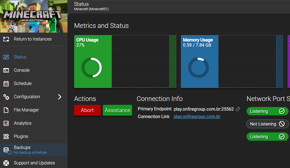
Task: Open the play.onfiregroup.com.br connection link
Action: pos(197,117)
